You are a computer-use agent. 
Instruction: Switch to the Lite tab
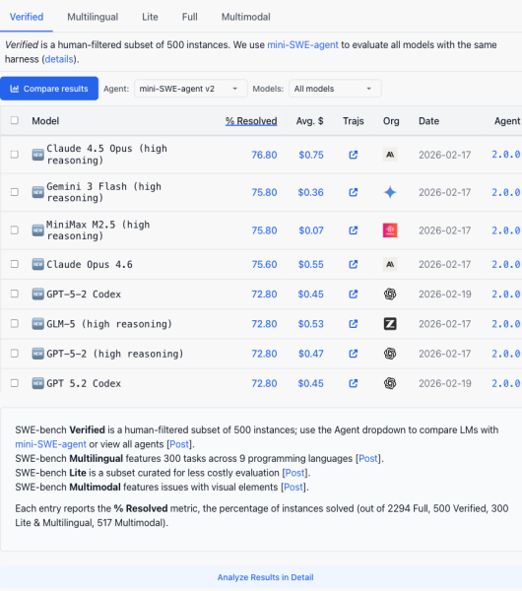pos(150,17)
